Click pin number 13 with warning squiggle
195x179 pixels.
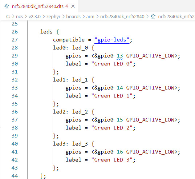point(120,56)
